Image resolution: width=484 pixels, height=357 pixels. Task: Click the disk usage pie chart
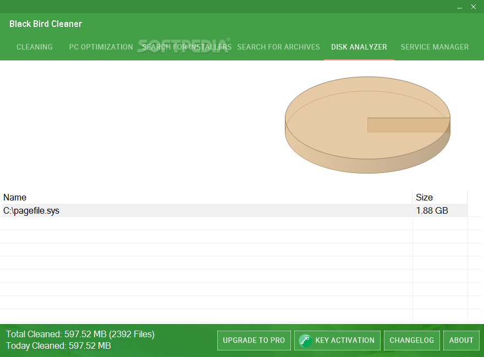point(367,125)
